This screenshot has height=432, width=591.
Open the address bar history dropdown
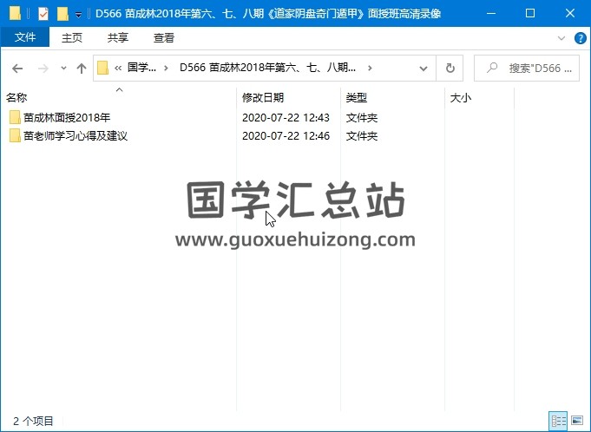pyautogui.click(x=424, y=69)
